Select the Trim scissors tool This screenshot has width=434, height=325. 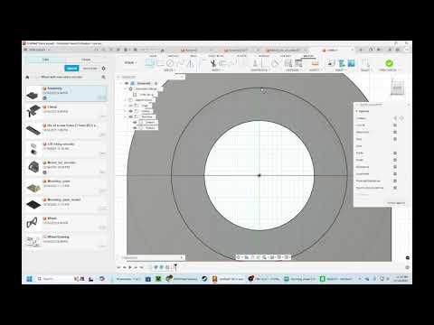pos(213,63)
